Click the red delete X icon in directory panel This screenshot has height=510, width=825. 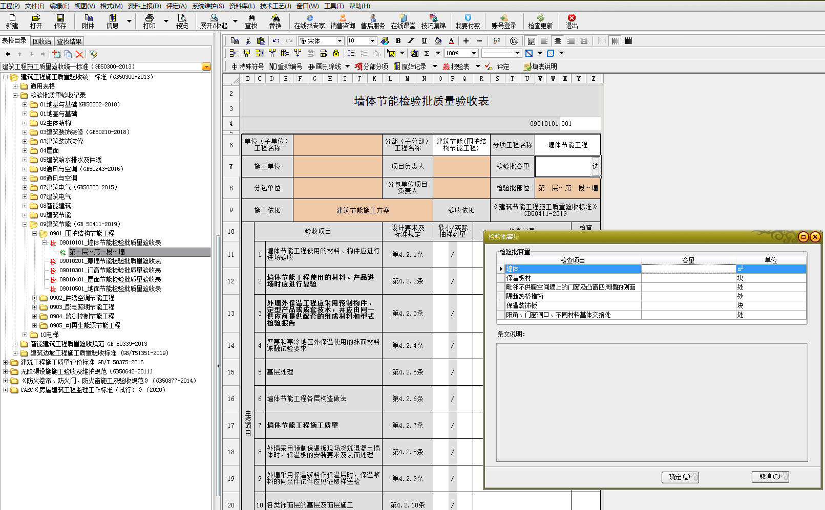(79, 54)
